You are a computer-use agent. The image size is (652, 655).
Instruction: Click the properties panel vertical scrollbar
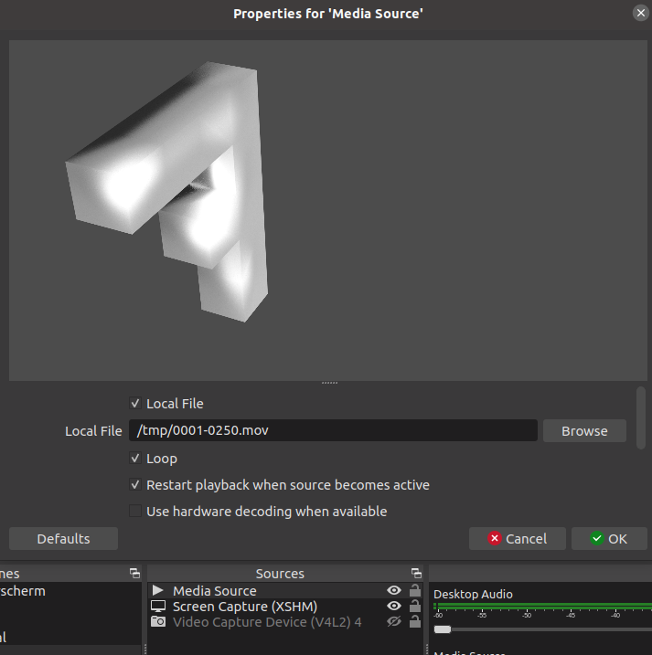(641, 417)
